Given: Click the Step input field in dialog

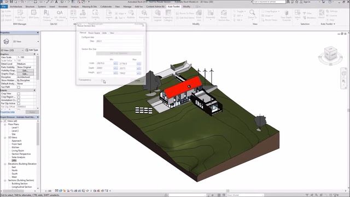Looking at the screenshot, I should pos(119,41).
